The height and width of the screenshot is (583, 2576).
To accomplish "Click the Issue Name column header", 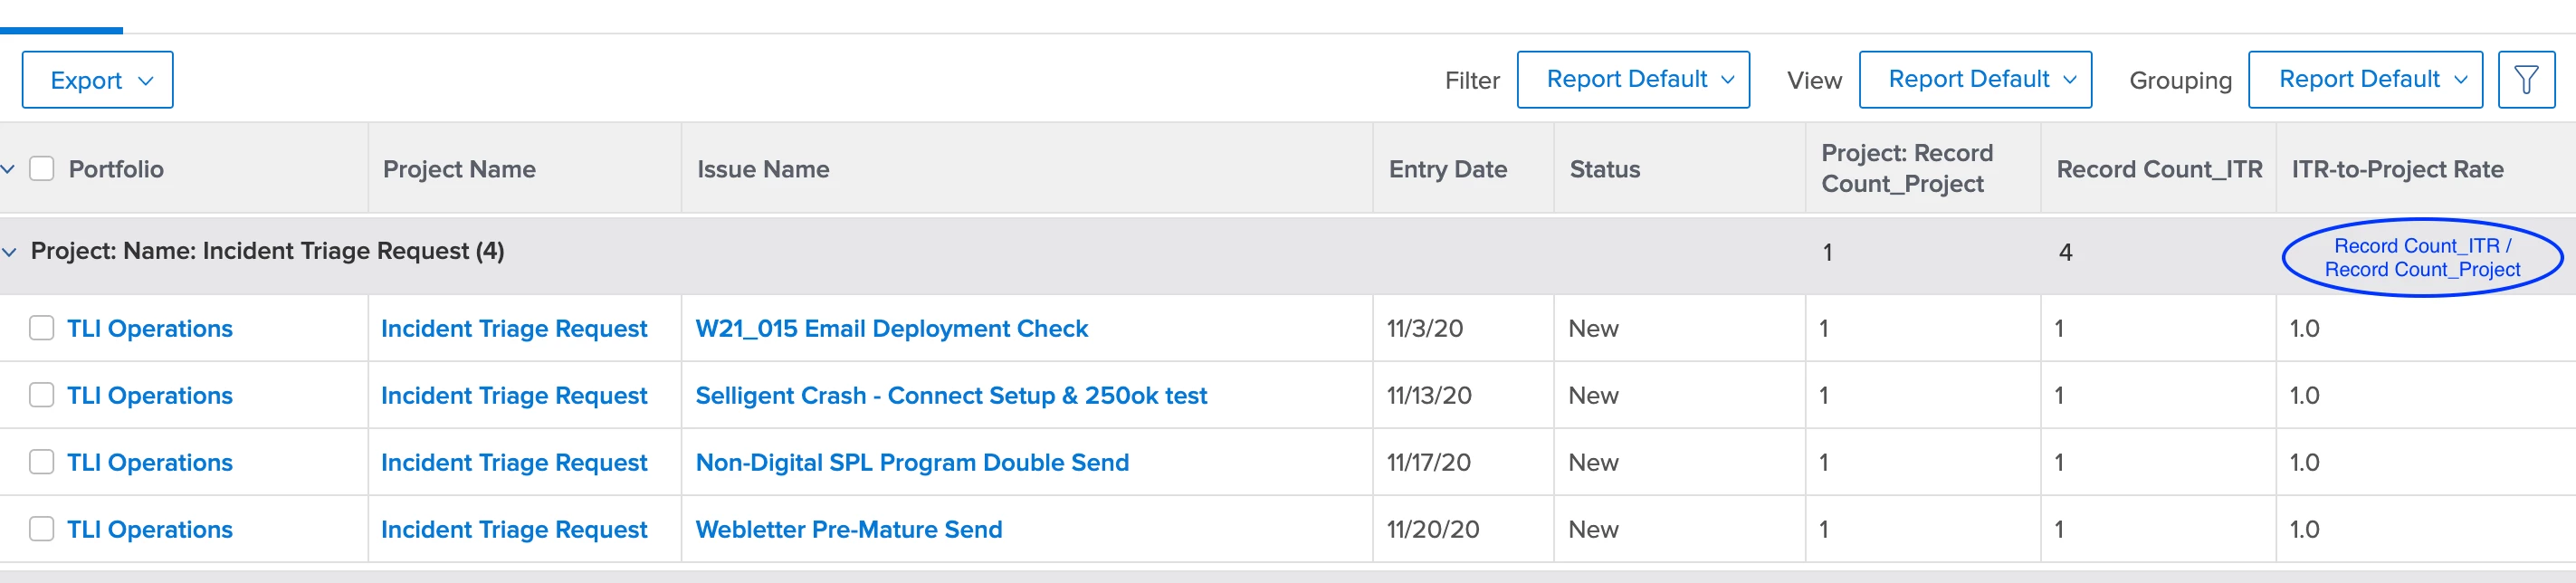I will coord(763,170).
